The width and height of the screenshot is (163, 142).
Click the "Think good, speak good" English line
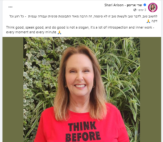pyautogui.click(x=80, y=28)
